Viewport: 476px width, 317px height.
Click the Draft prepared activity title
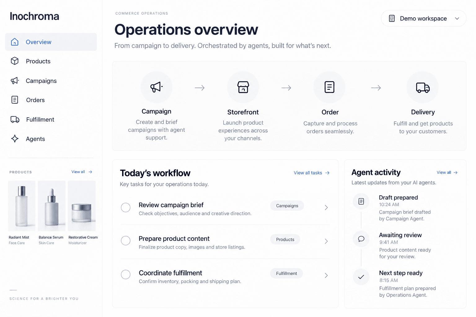click(x=398, y=198)
